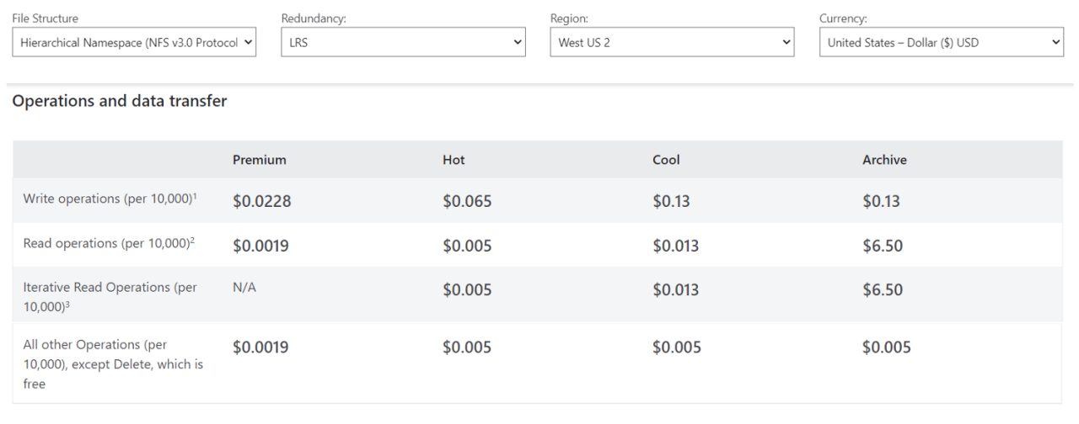This screenshot has width=1079, height=424.
Task: Click the N/A Premium iterative read cell
Action: [244, 288]
